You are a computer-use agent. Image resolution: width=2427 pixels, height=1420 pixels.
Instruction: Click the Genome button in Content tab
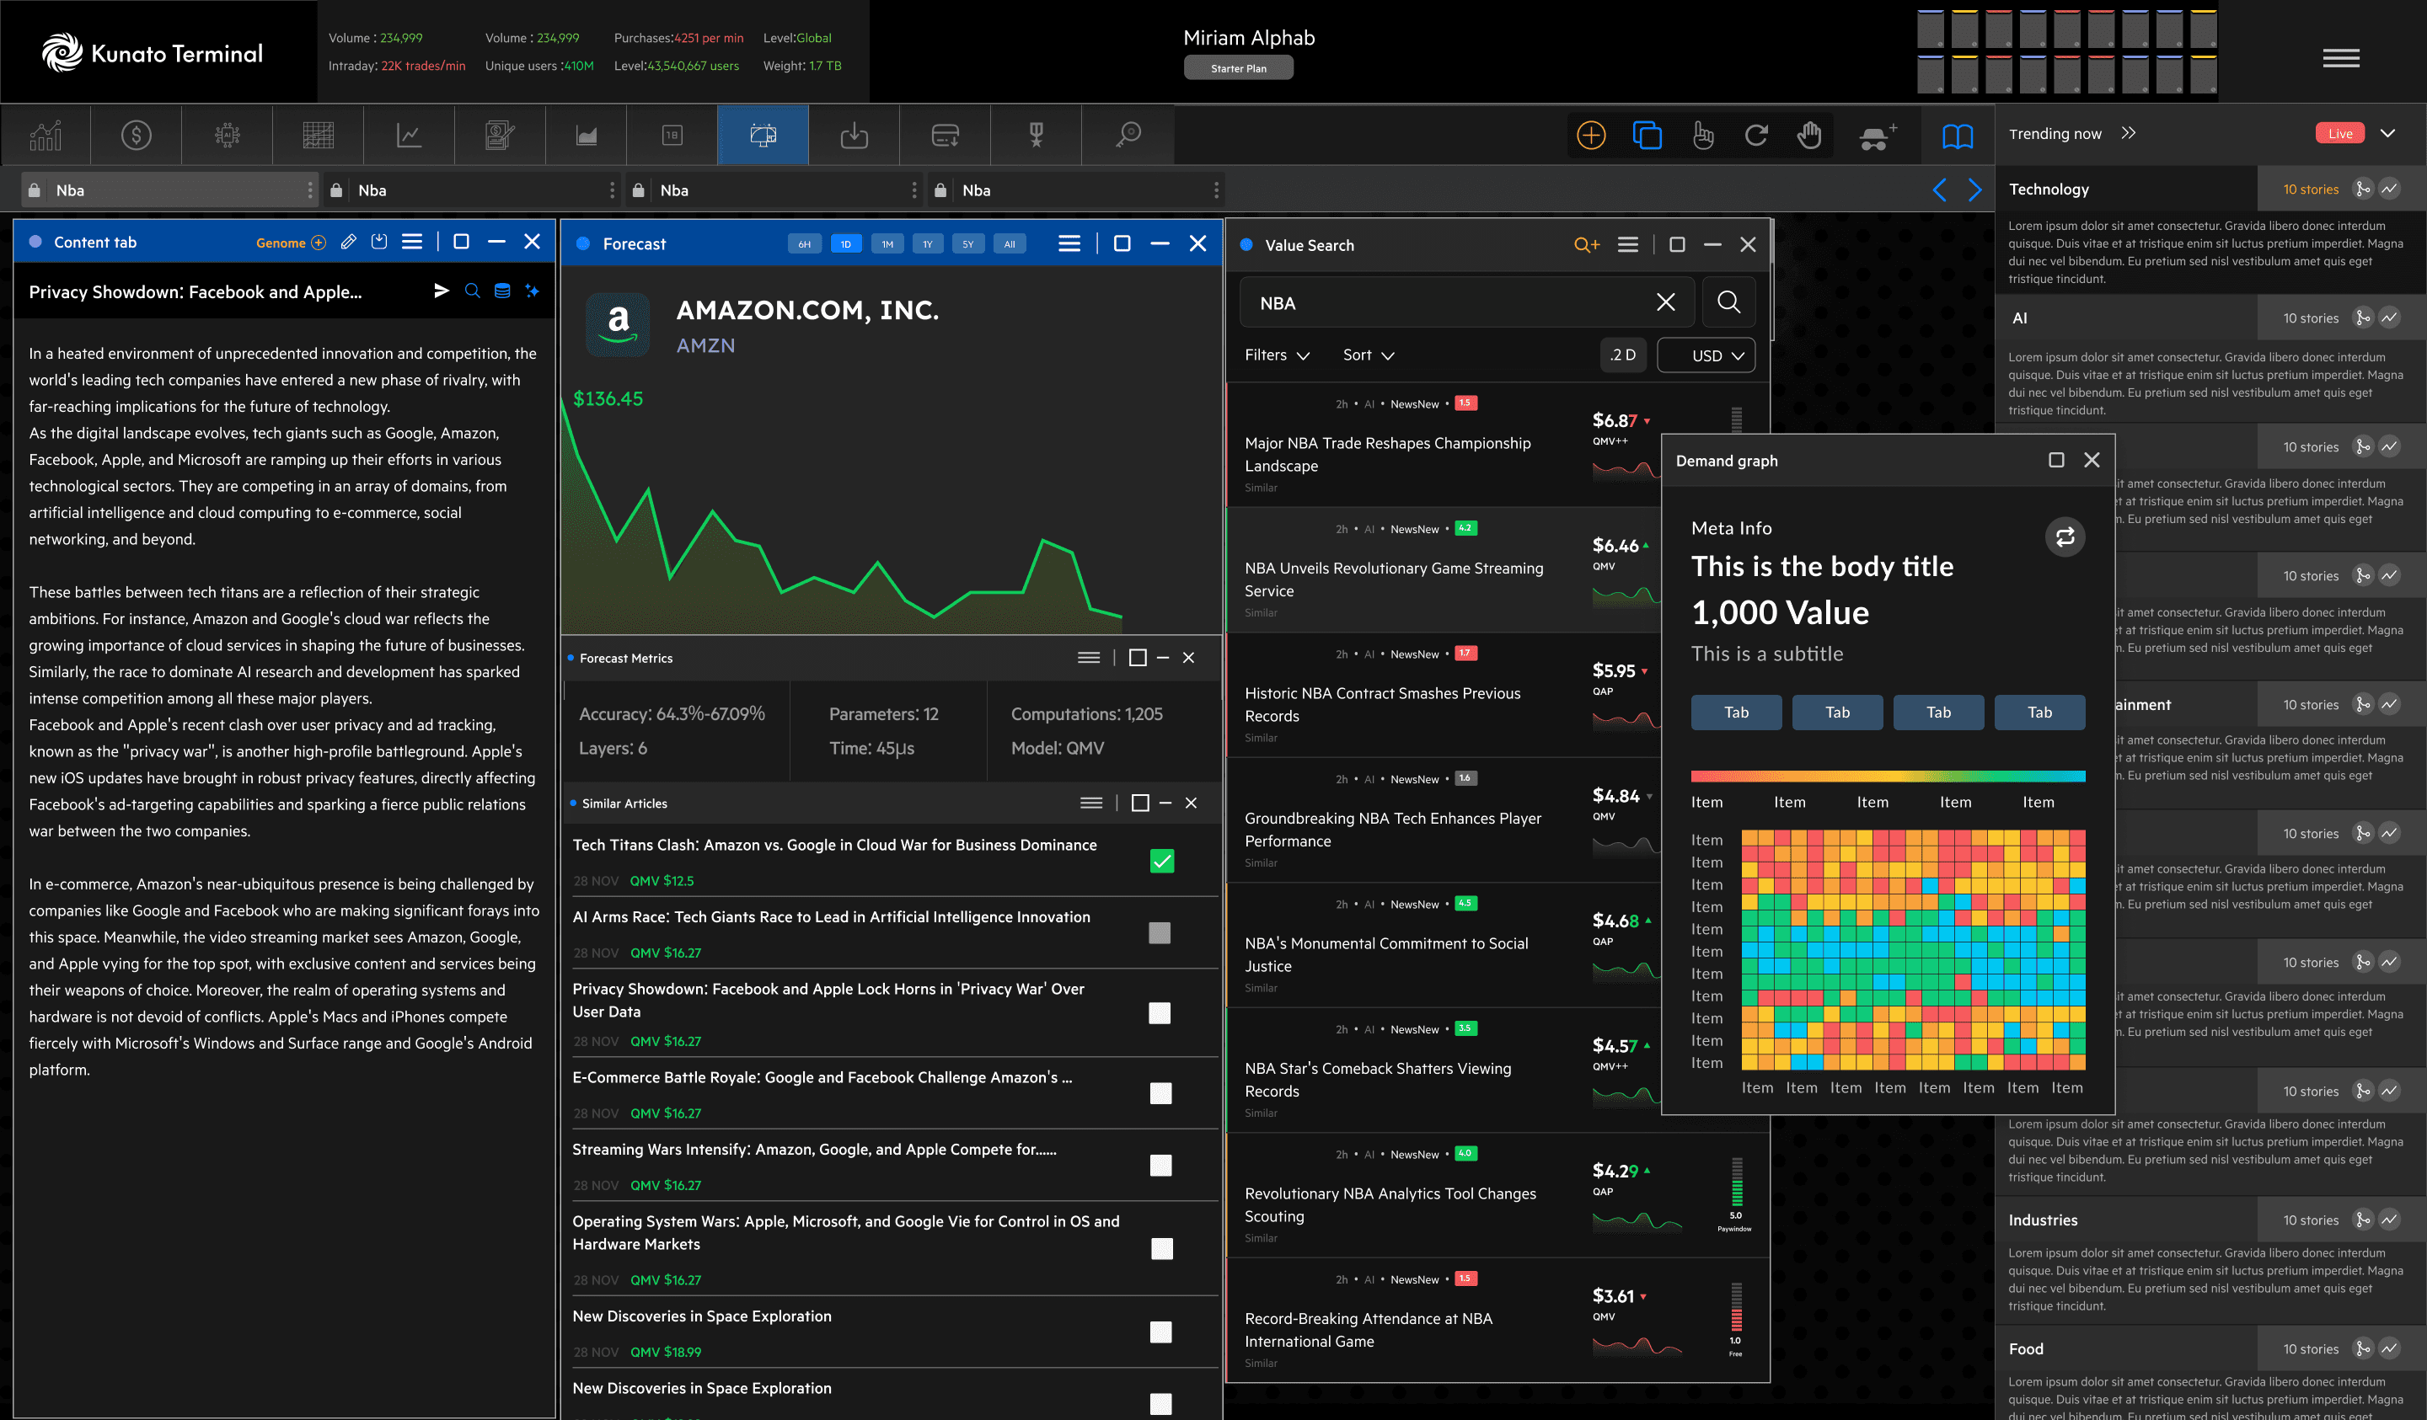point(291,243)
